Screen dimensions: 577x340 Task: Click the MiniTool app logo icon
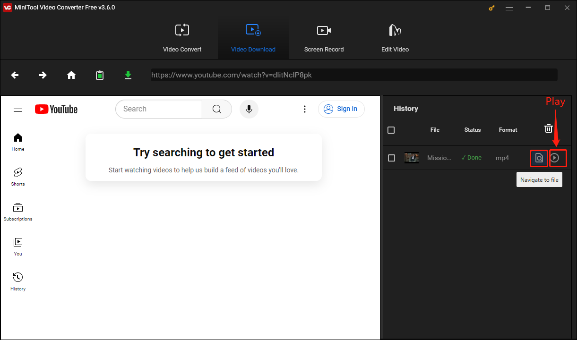click(x=7, y=8)
